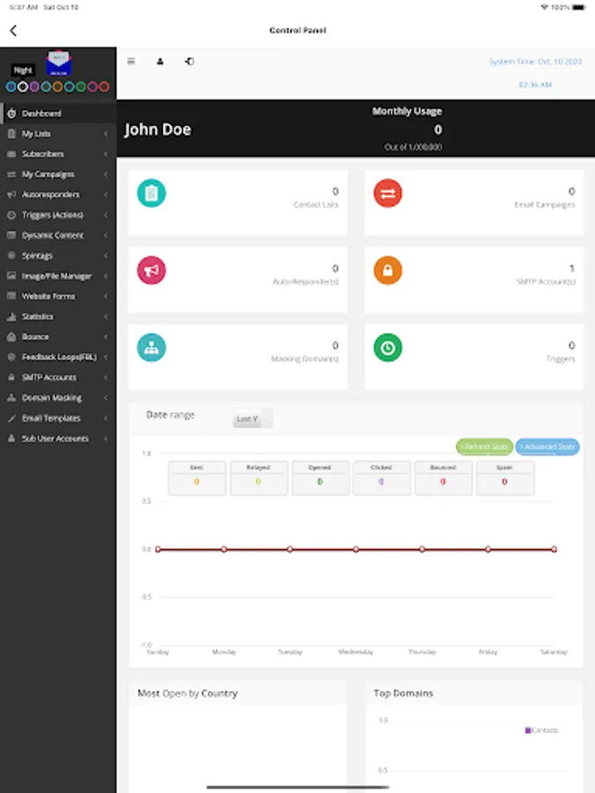Toggle the Night mode button
This screenshot has height=793, width=595.
[x=23, y=70]
